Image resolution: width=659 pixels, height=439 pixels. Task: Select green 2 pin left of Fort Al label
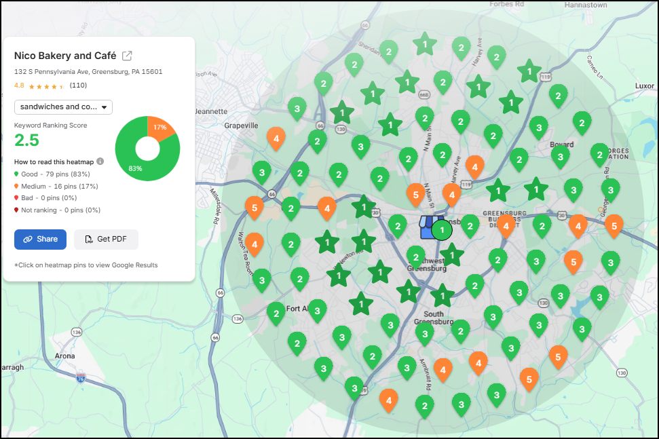click(276, 313)
